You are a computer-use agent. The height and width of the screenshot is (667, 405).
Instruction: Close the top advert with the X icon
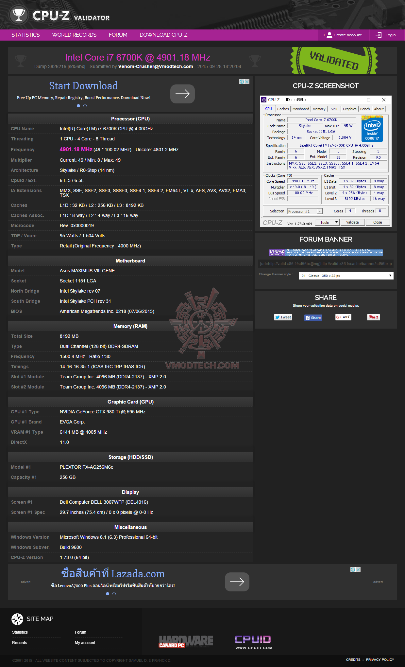pos(247,82)
